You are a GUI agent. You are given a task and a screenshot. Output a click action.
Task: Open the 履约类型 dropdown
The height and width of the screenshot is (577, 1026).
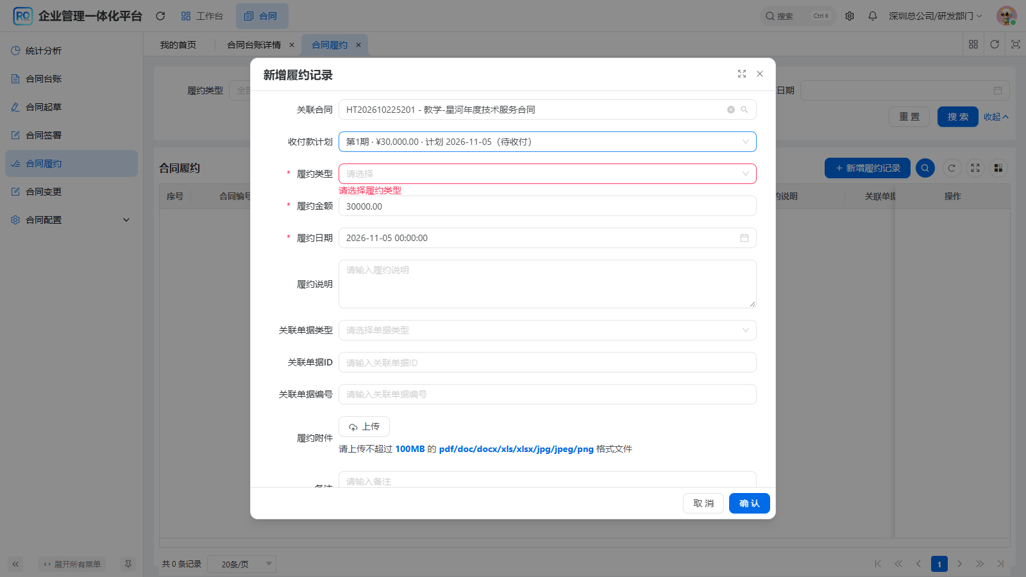(x=548, y=174)
